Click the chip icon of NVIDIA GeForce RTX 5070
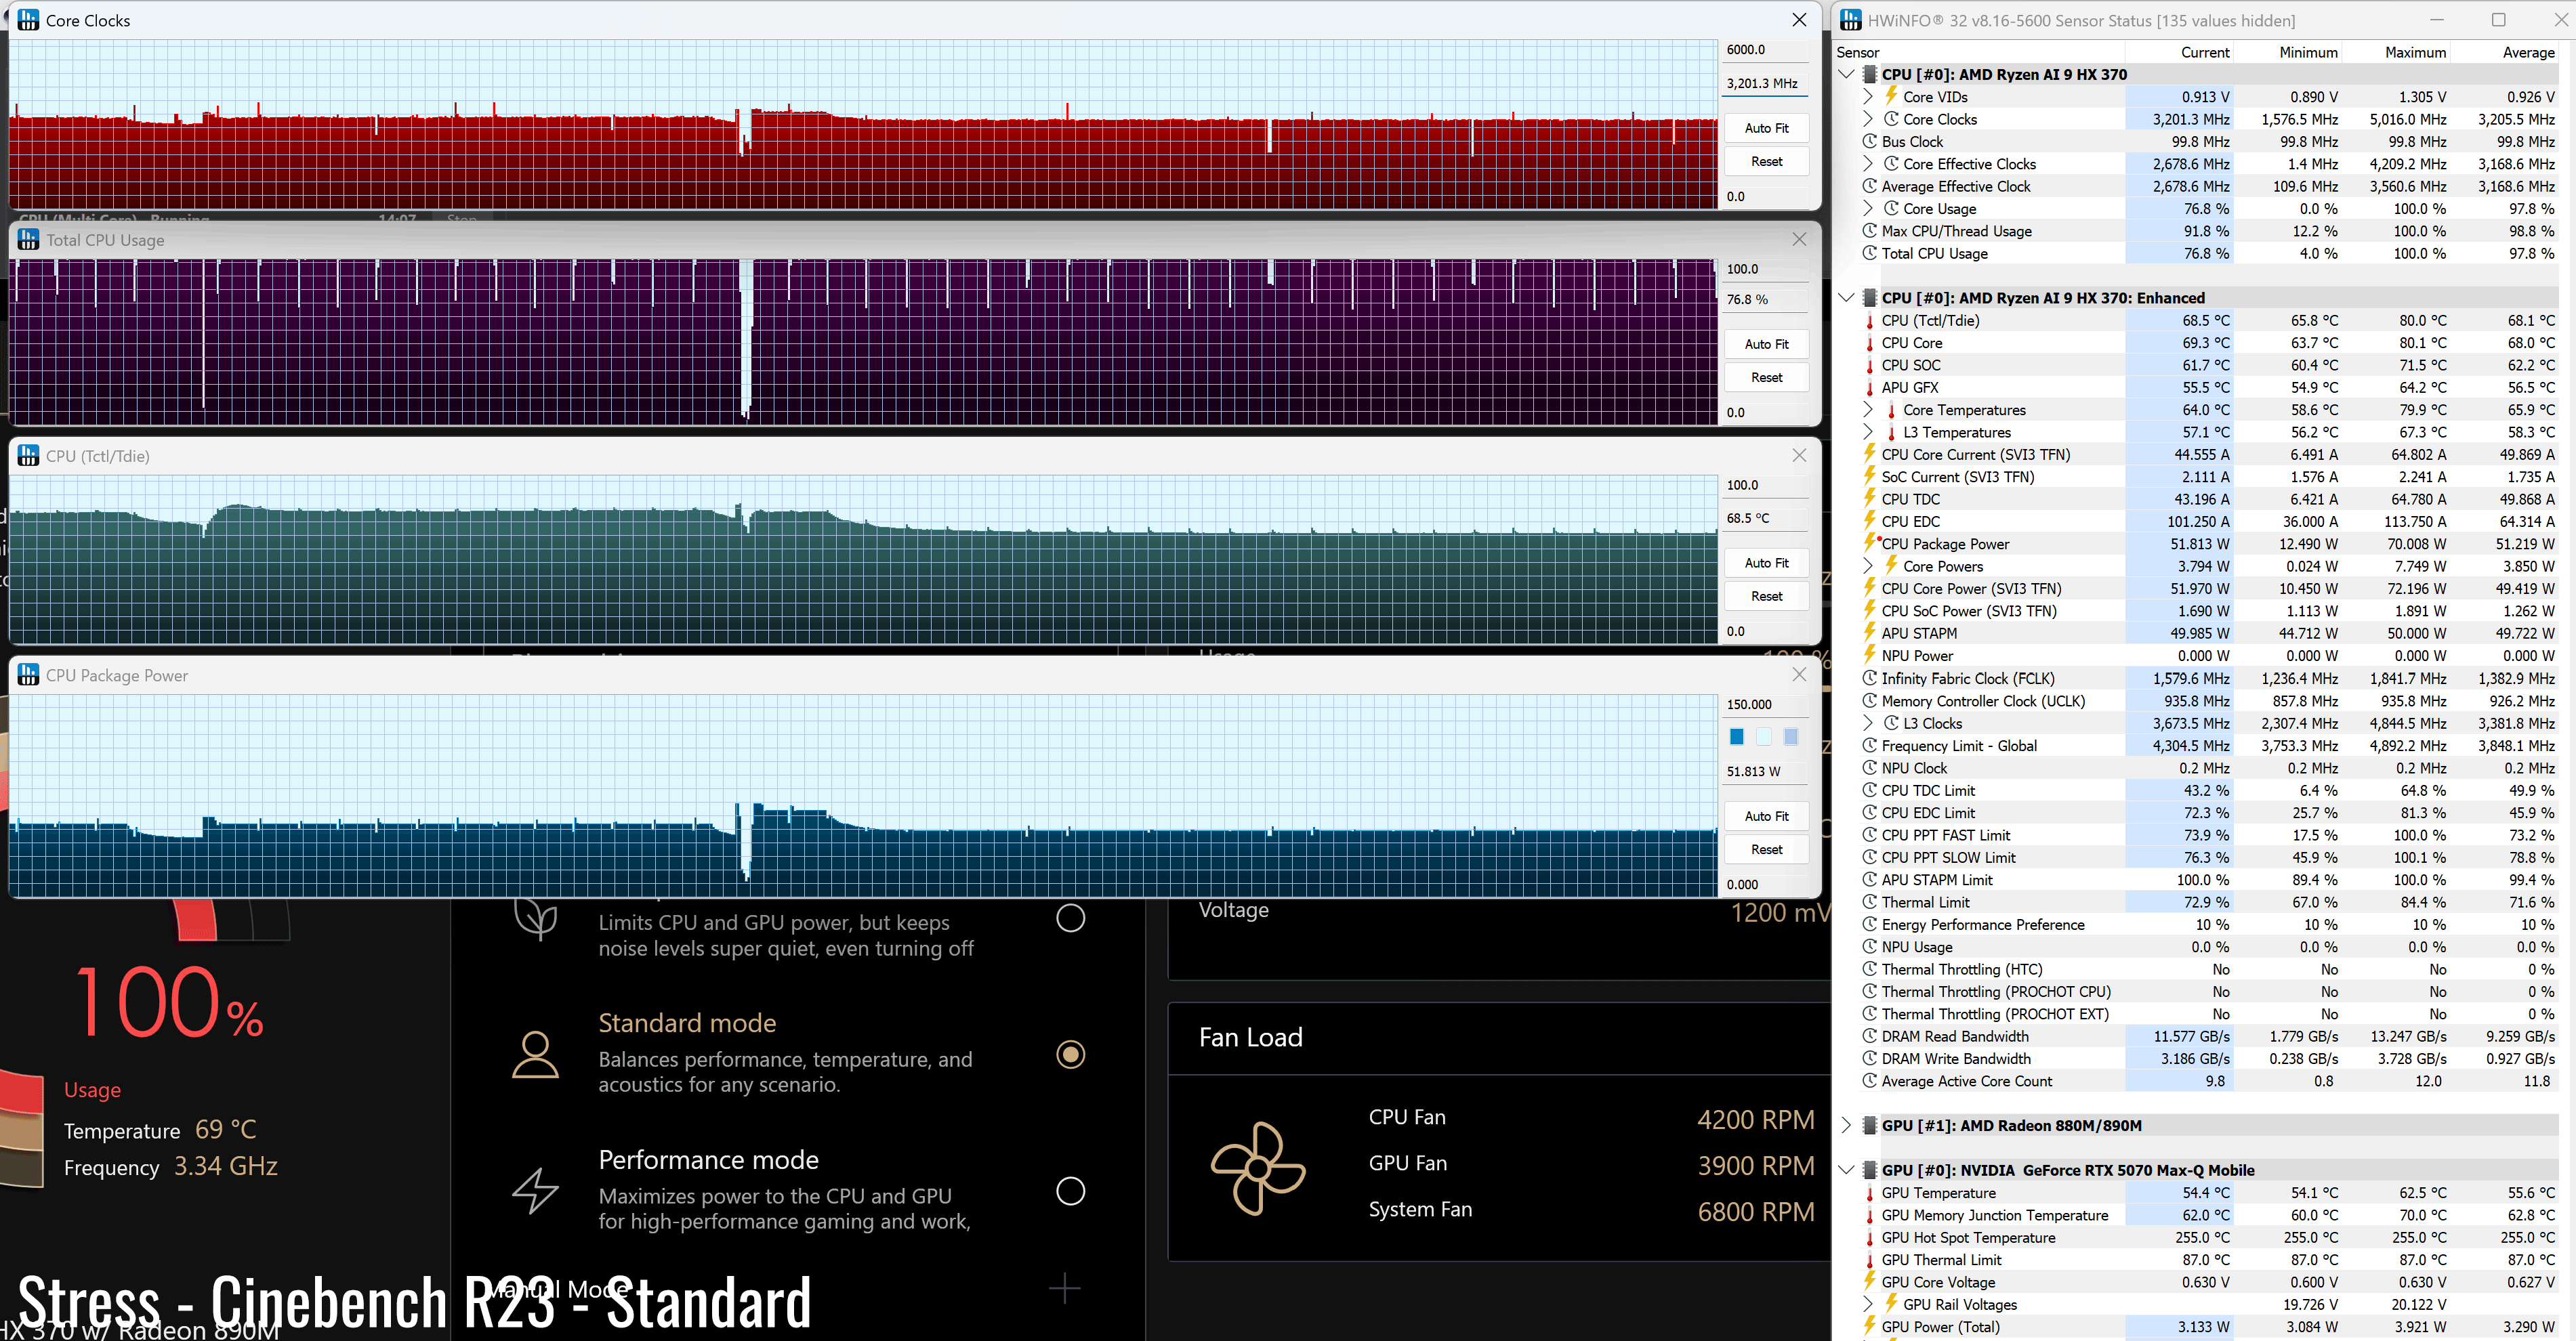2576x1341 pixels. [1869, 1170]
